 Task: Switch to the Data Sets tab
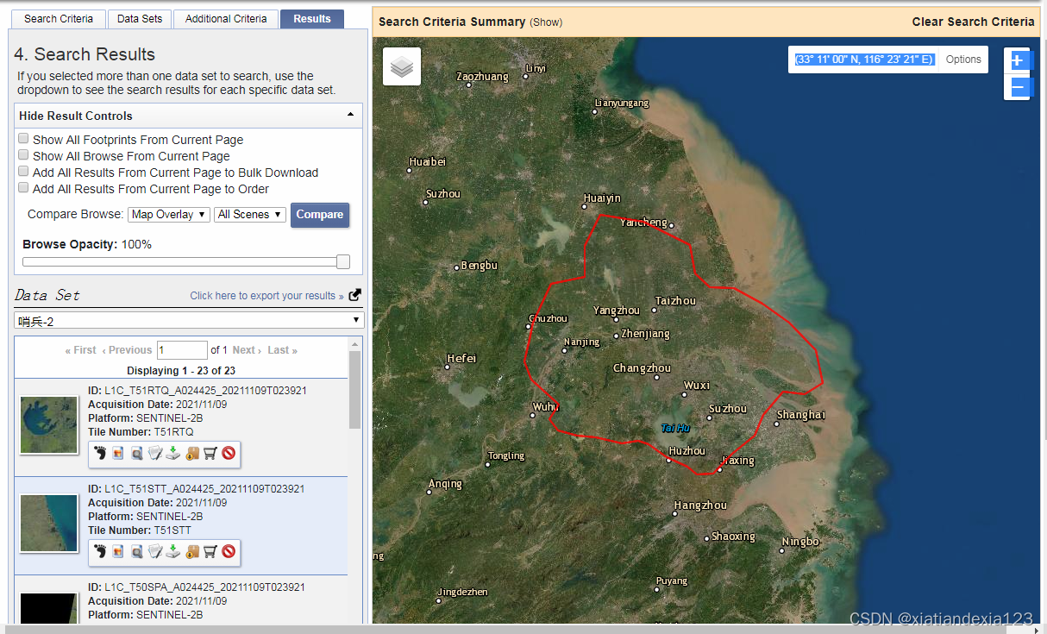pyautogui.click(x=140, y=18)
